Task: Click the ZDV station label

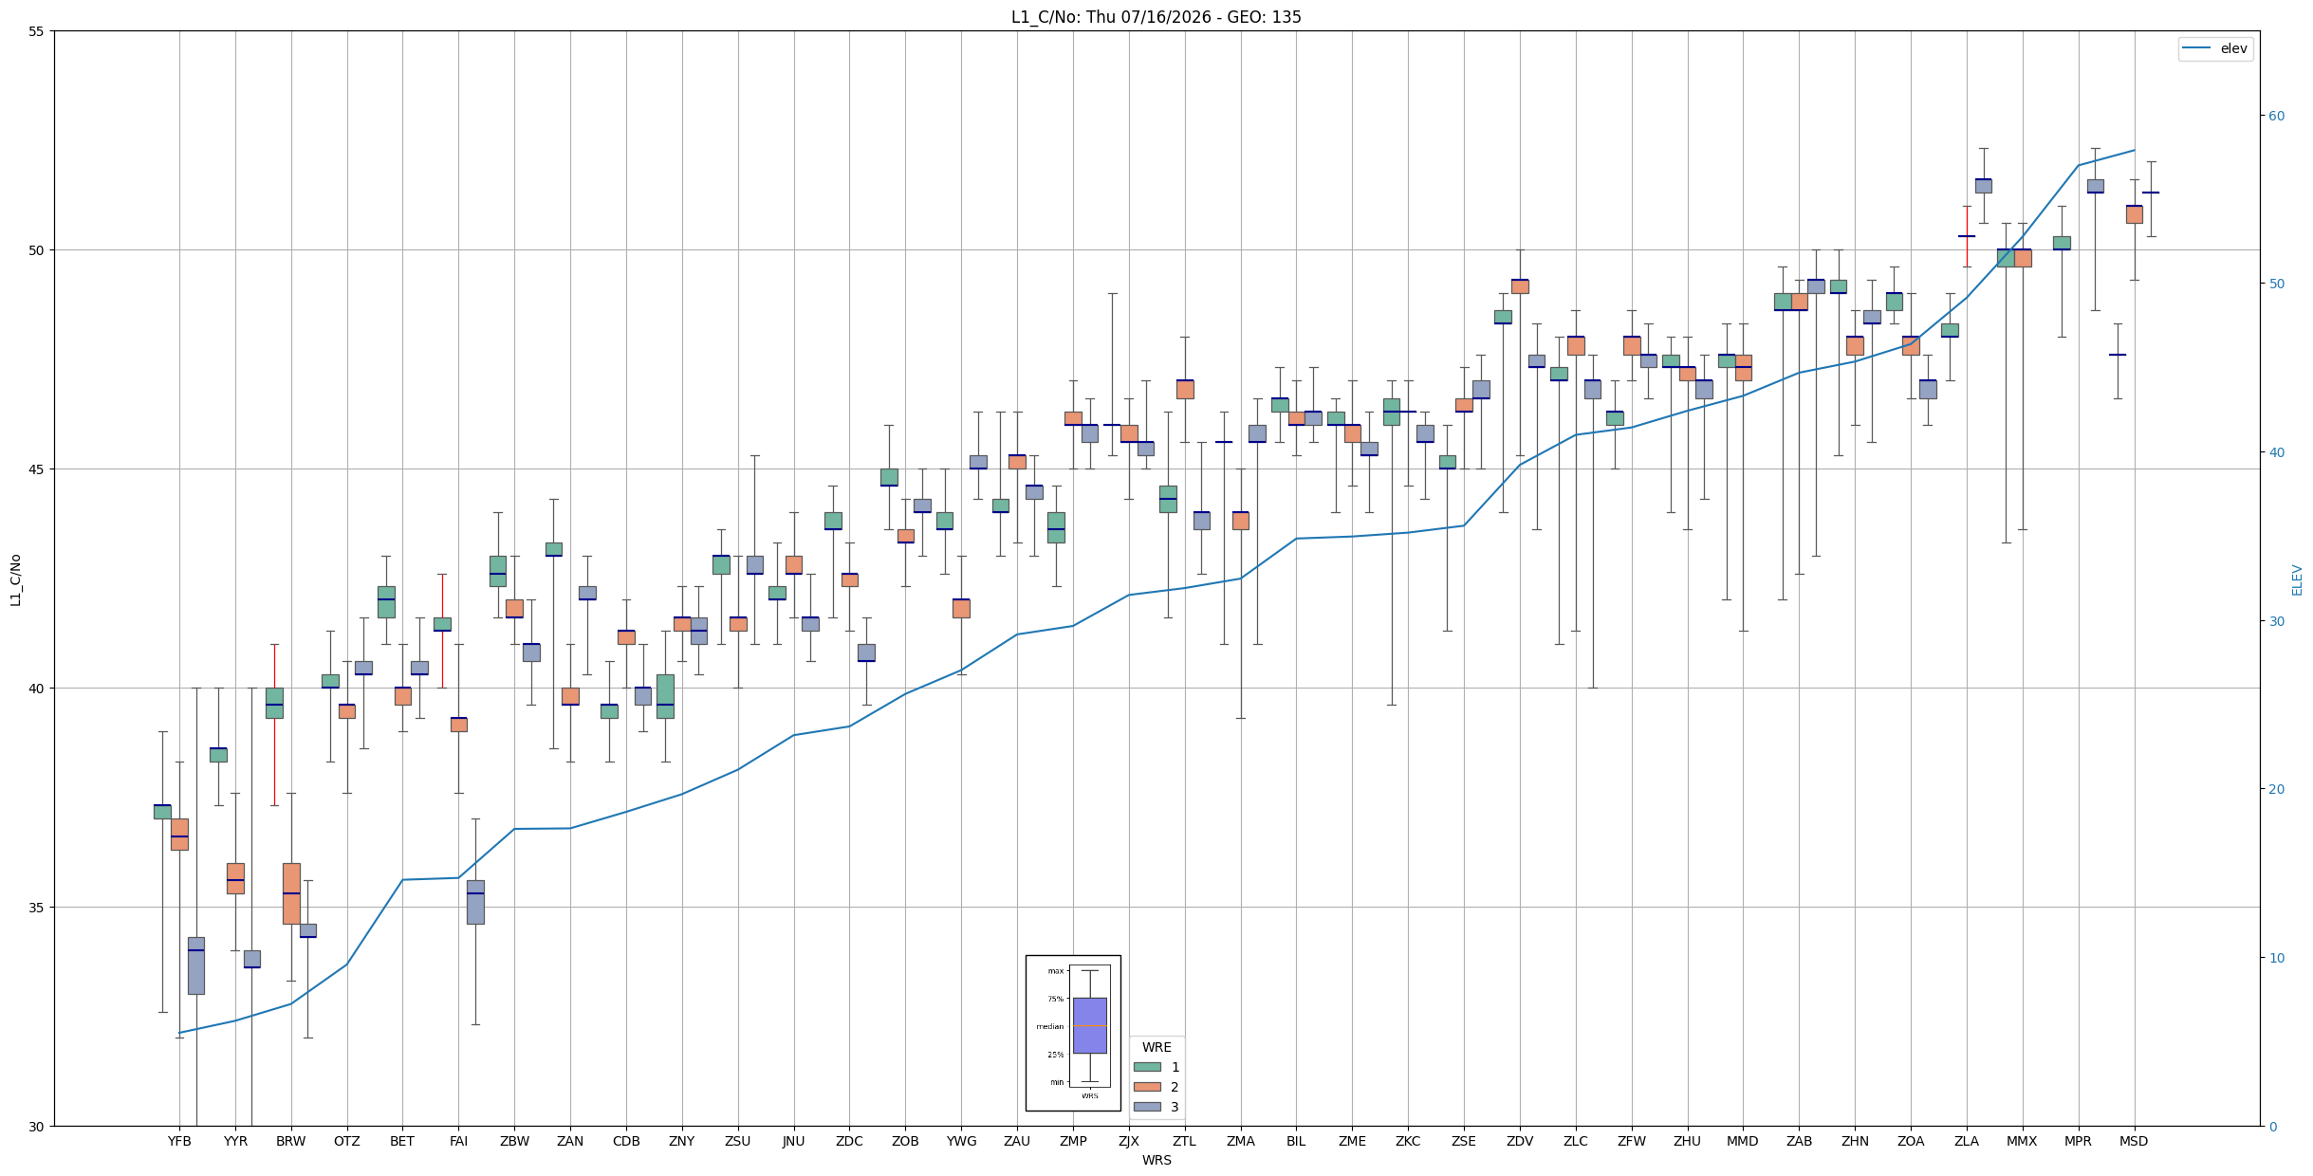Action: pos(1520,1141)
